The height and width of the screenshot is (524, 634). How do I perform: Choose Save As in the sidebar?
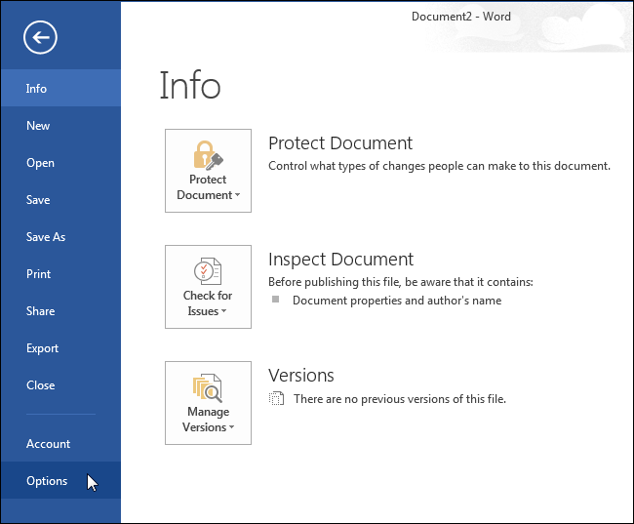[x=46, y=237]
